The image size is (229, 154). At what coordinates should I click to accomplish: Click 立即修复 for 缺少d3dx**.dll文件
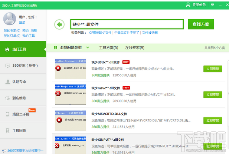pos(213,69)
